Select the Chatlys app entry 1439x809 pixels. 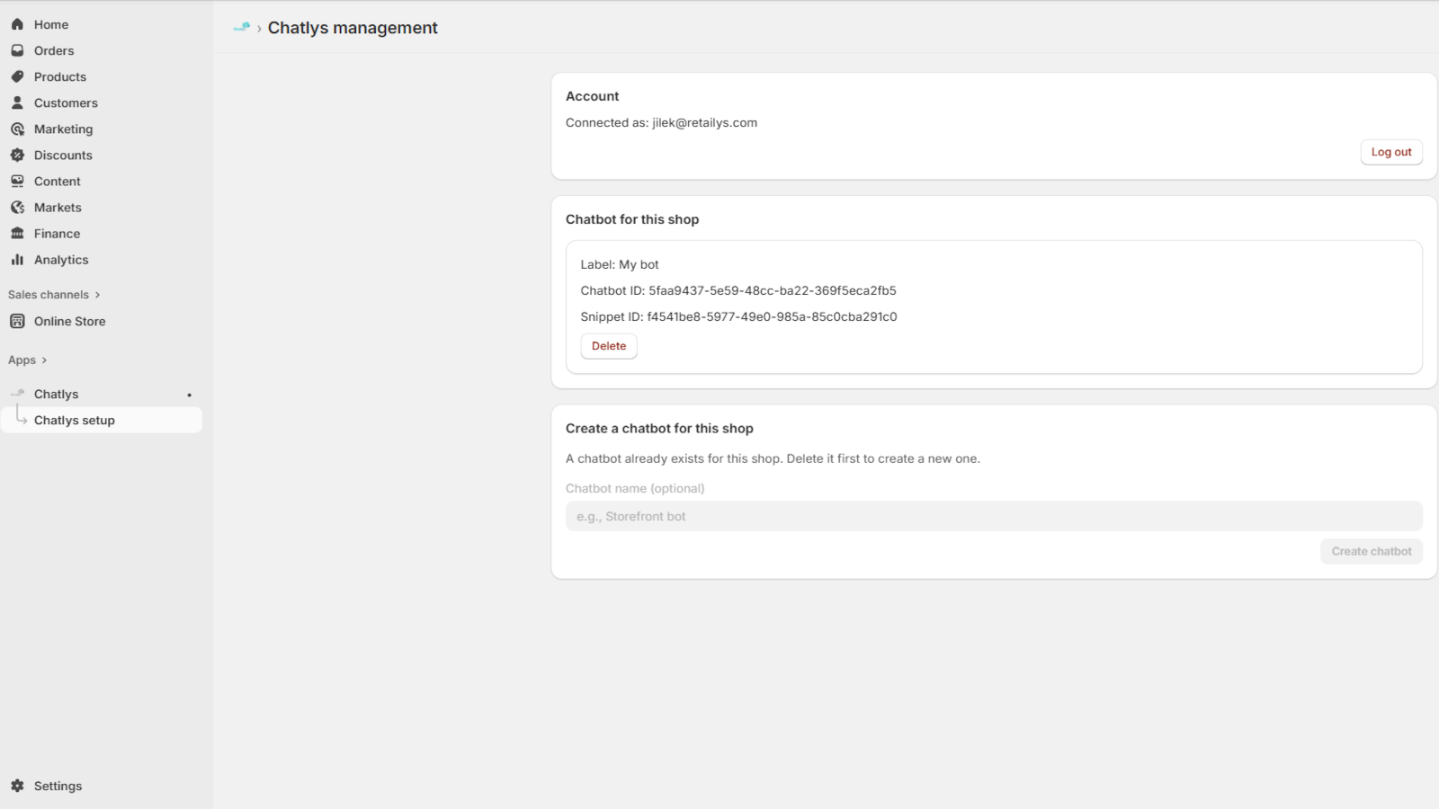tap(56, 394)
